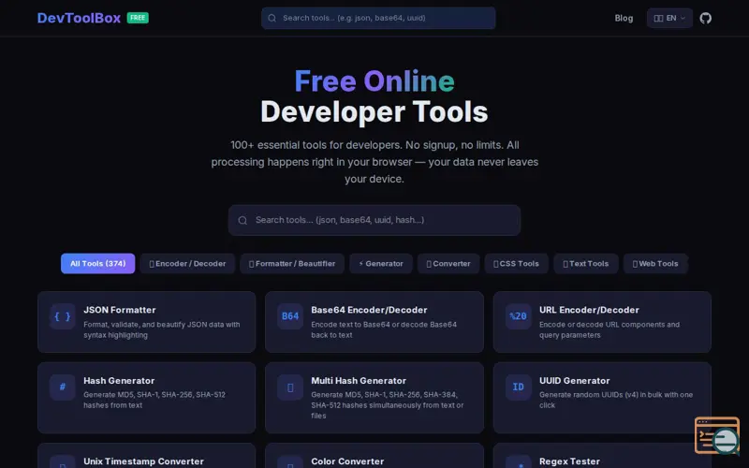Open the Regex Tester tool
Screen dimensions: 749x468
(x=602, y=456)
